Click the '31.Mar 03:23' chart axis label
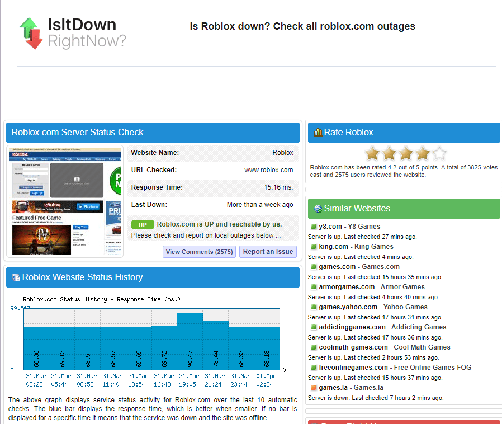 tap(36, 380)
